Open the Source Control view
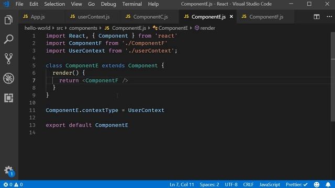335x188 pixels. (x=8, y=58)
